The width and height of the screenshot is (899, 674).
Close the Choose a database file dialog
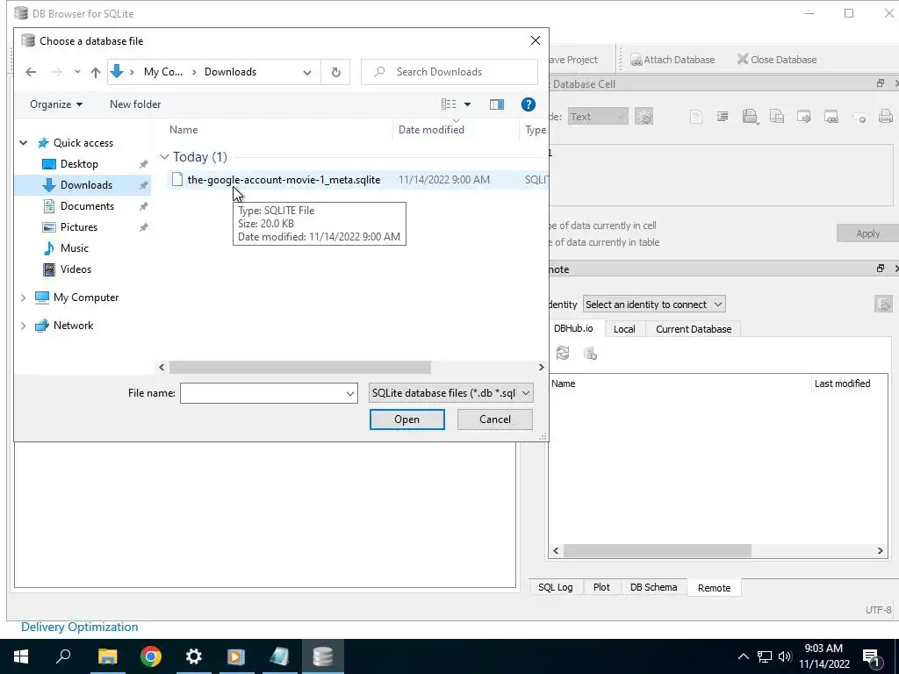[535, 40]
